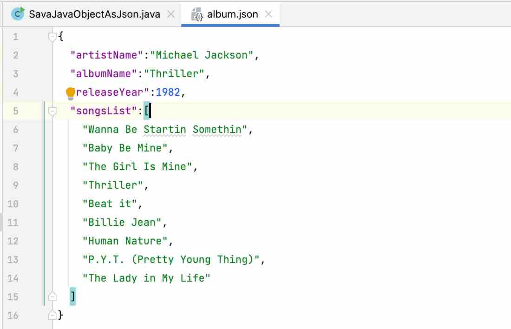Click the 1982 number value
The image size is (511, 329).
(168, 92)
